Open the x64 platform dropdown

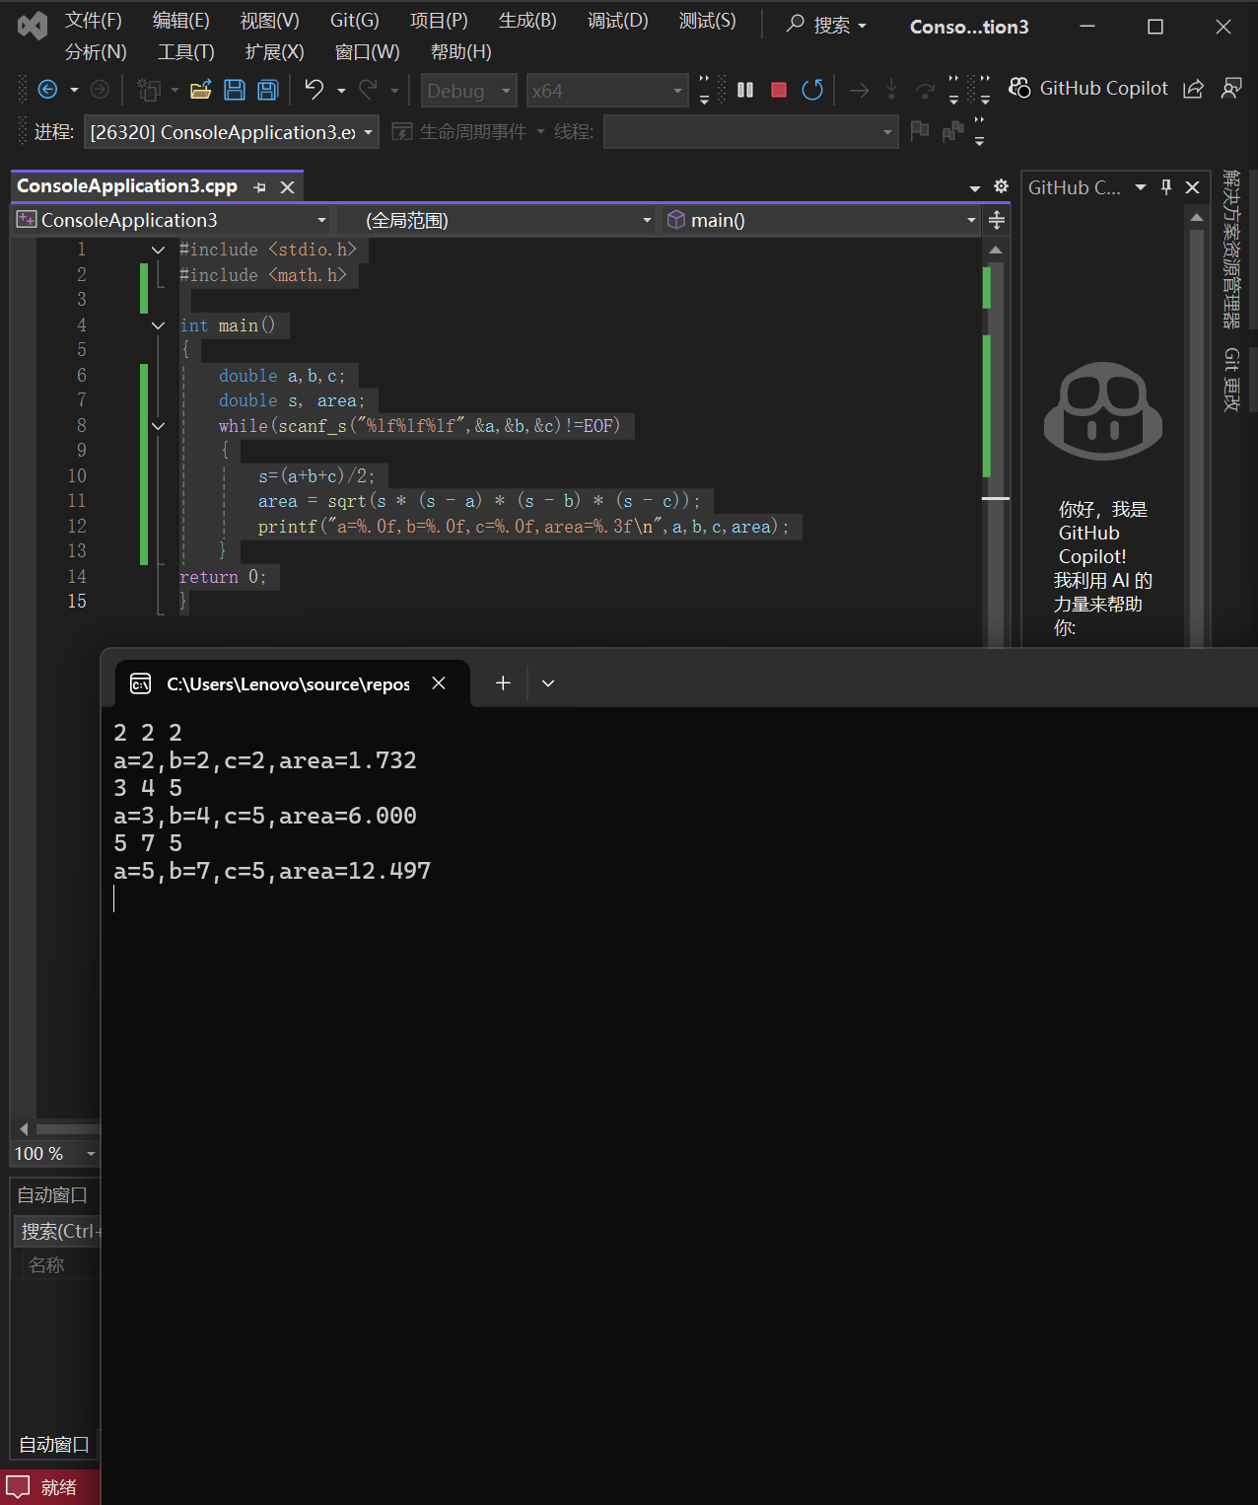click(606, 91)
